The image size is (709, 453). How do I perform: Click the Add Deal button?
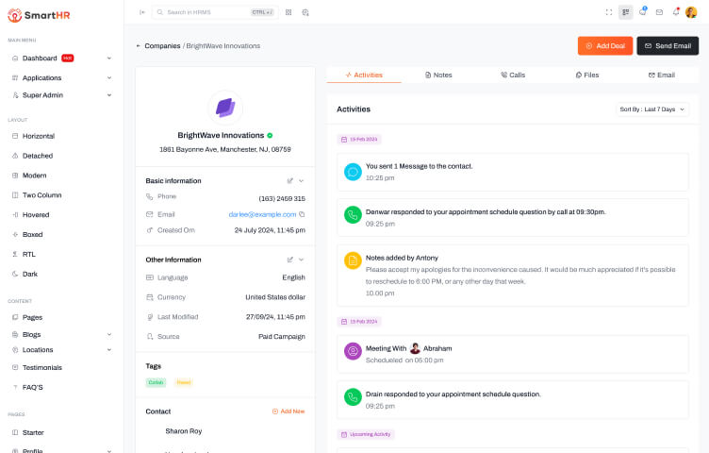click(x=605, y=45)
